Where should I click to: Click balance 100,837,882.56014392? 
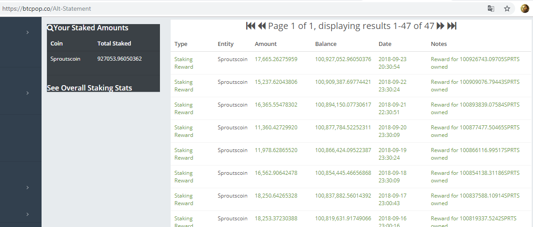(343, 195)
